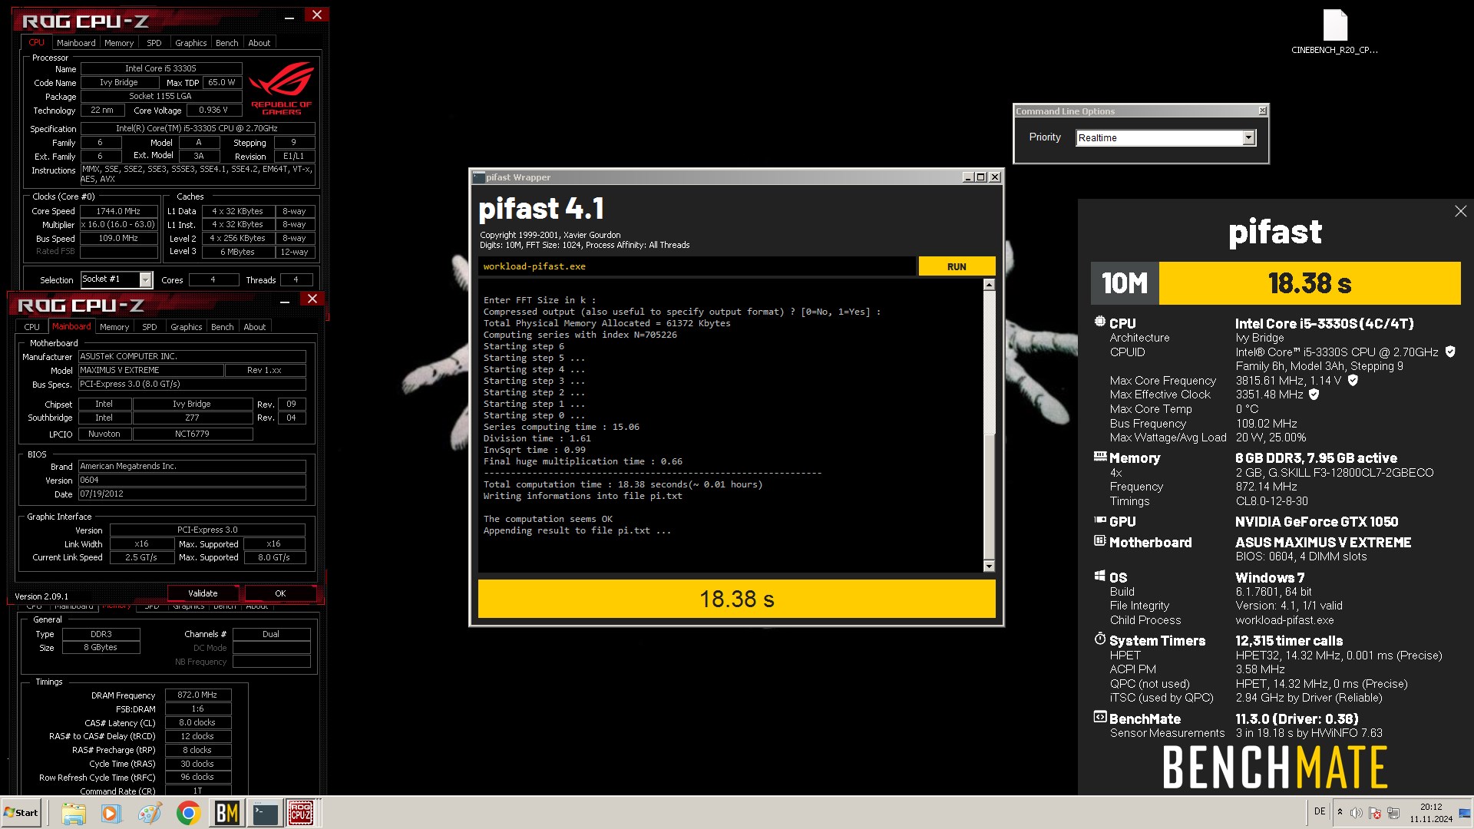Click the MAXIMUS V EXTREME model field

pyautogui.click(x=151, y=370)
